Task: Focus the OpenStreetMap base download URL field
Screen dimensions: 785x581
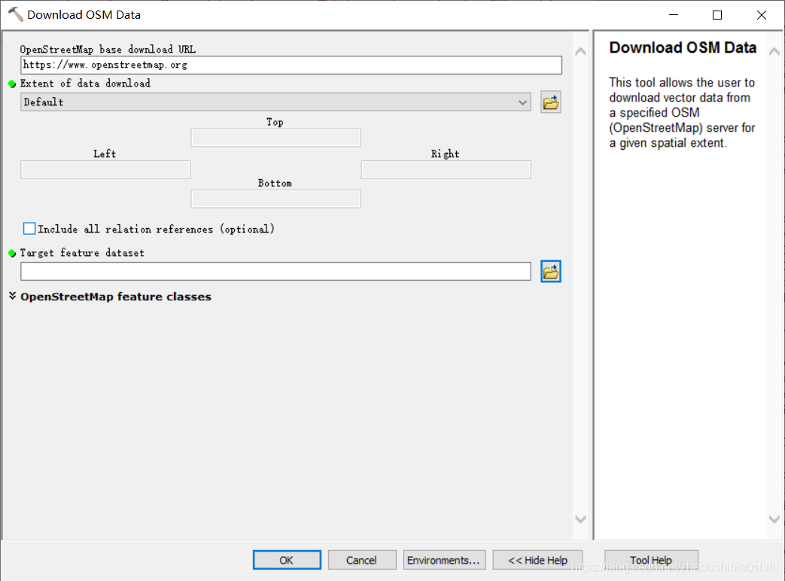Action: pos(291,65)
